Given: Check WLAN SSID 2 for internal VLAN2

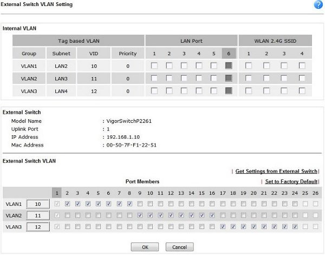Looking at the screenshot, I should (266, 79).
